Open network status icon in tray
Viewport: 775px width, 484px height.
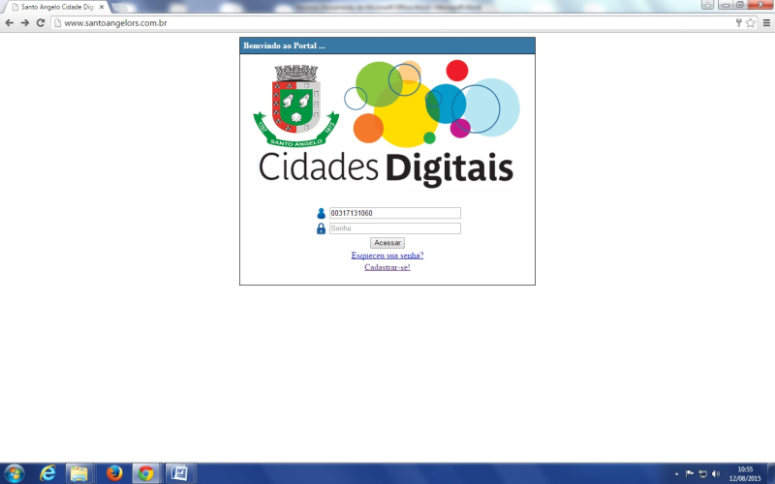703,474
